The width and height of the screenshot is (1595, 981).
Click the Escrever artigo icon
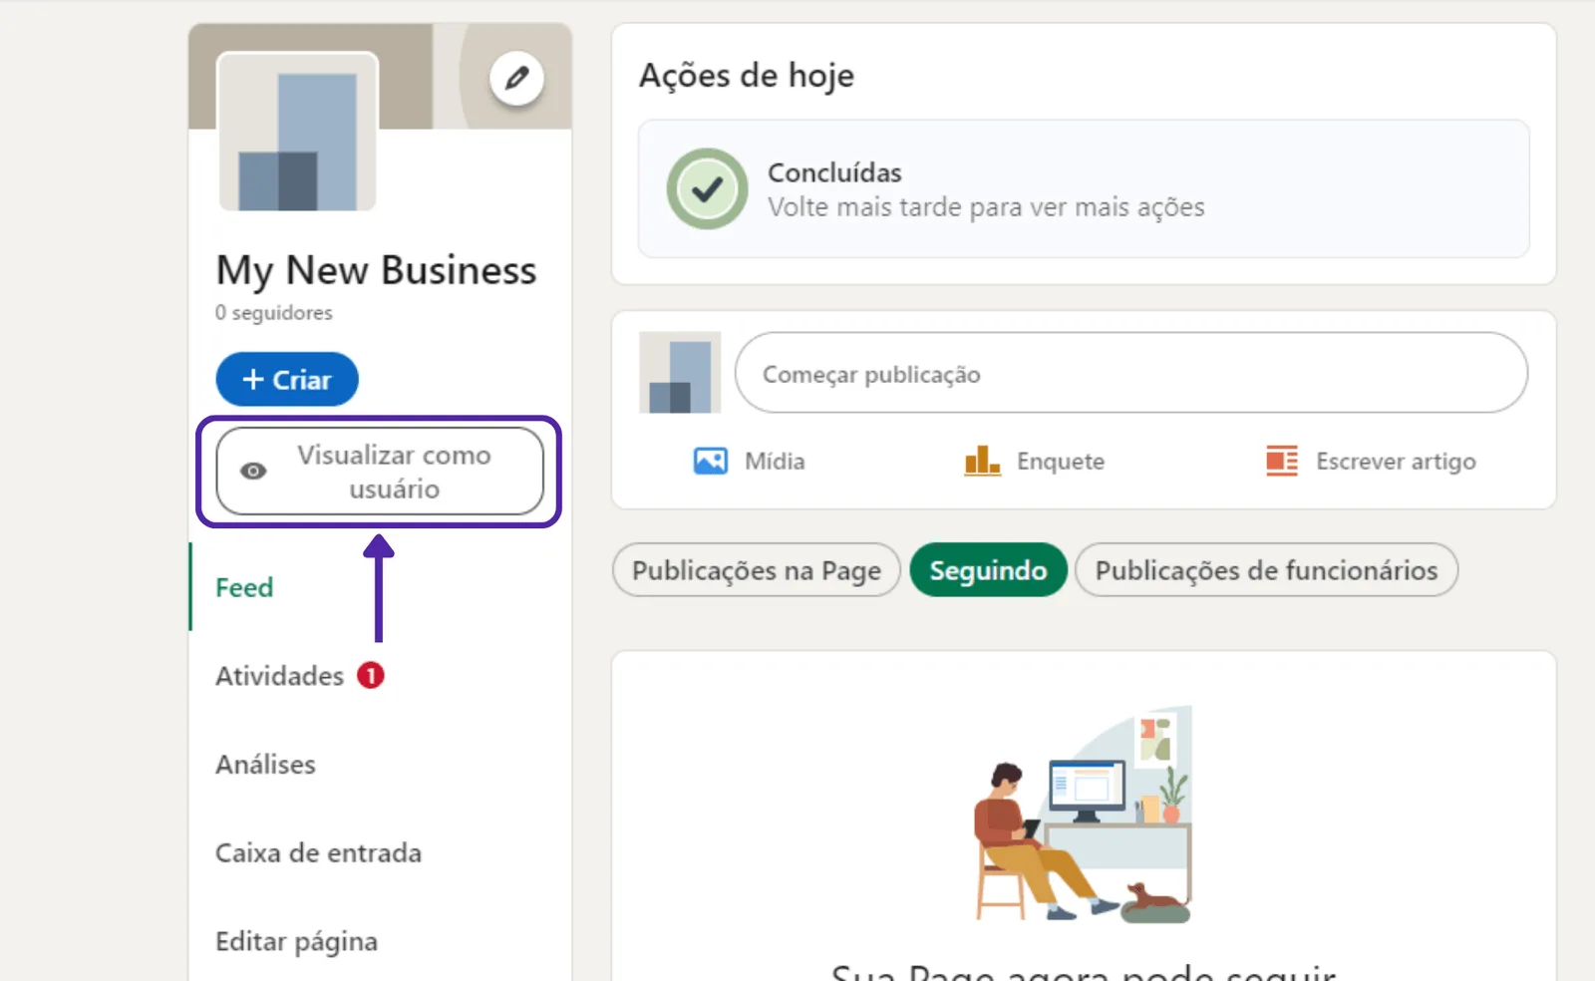(1282, 461)
